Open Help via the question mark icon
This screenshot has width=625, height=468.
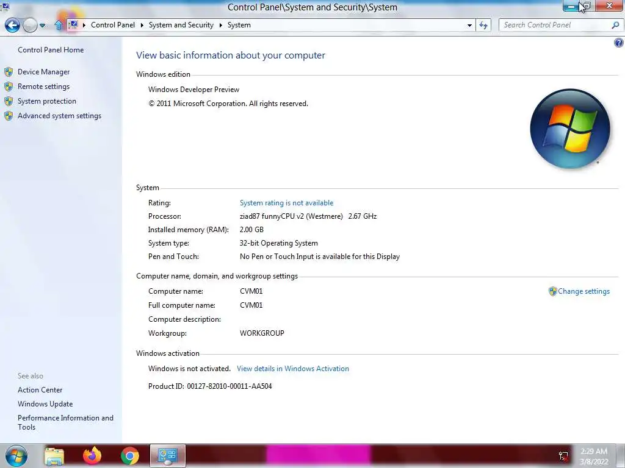click(619, 43)
